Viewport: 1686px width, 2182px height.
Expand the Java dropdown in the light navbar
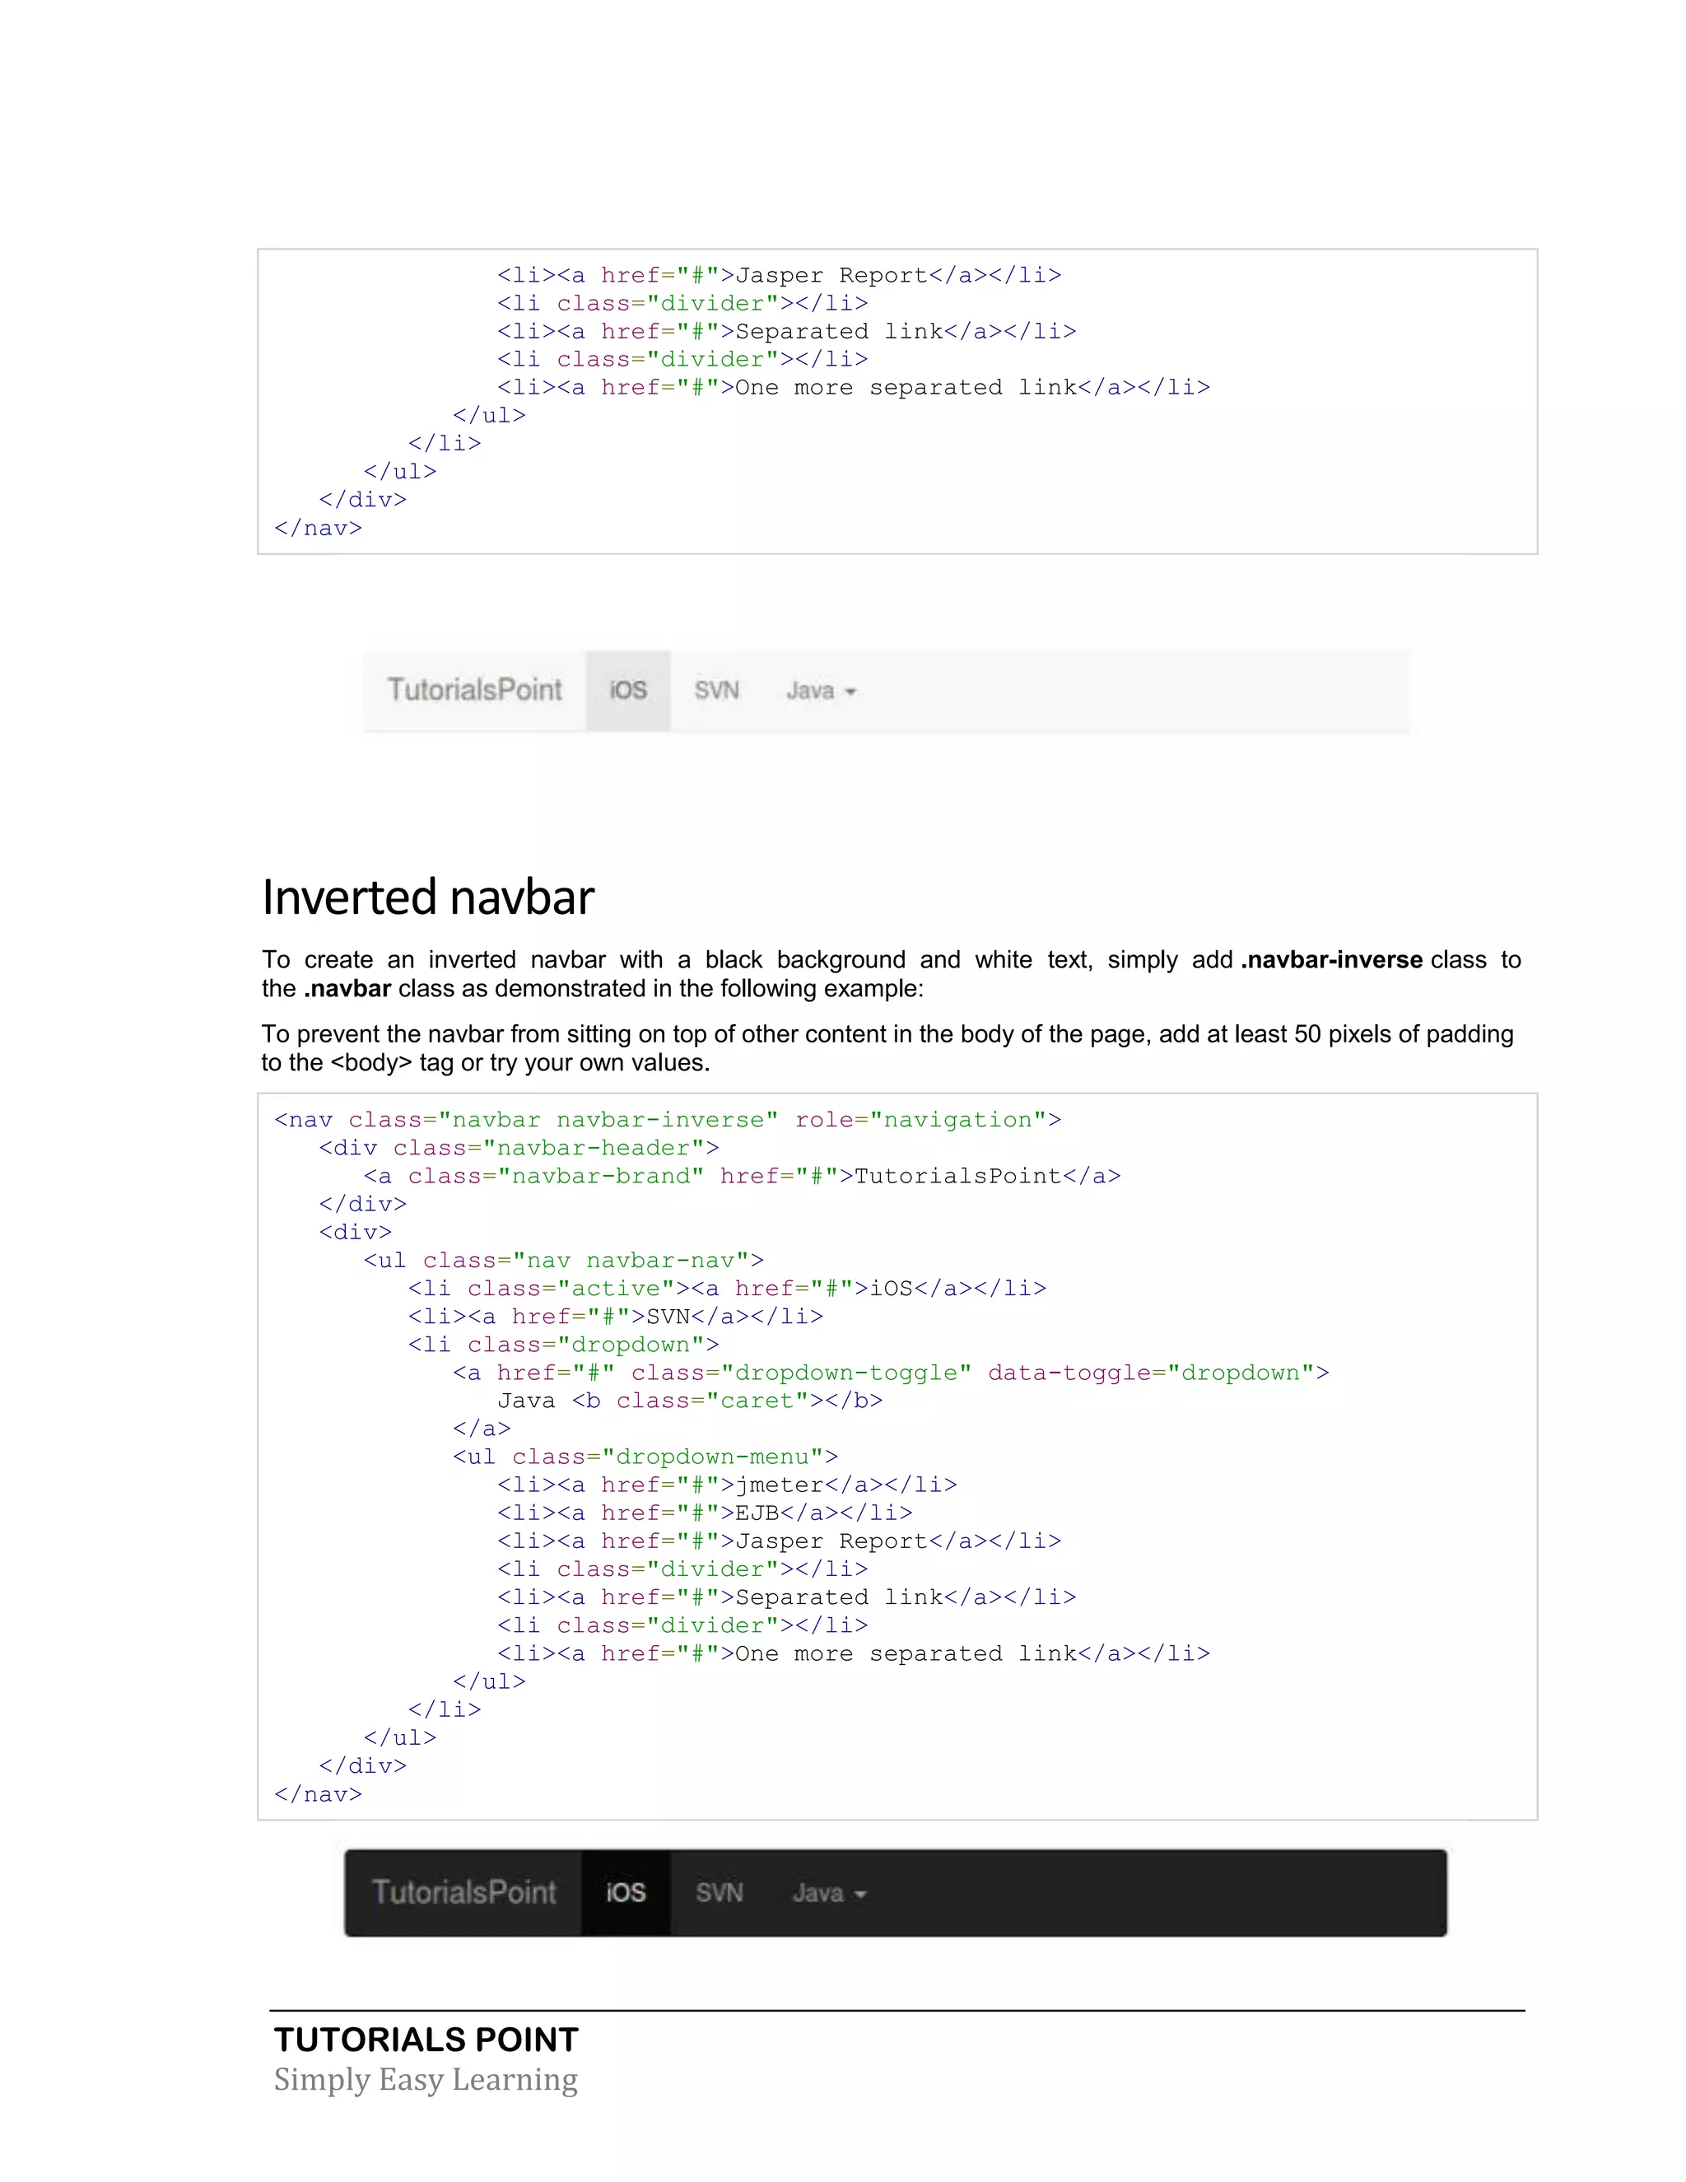click(x=821, y=690)
